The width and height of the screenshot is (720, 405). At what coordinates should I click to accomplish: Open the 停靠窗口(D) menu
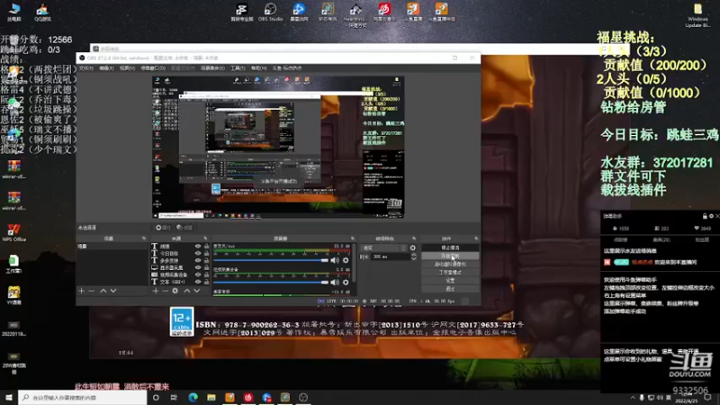[153, 68]
